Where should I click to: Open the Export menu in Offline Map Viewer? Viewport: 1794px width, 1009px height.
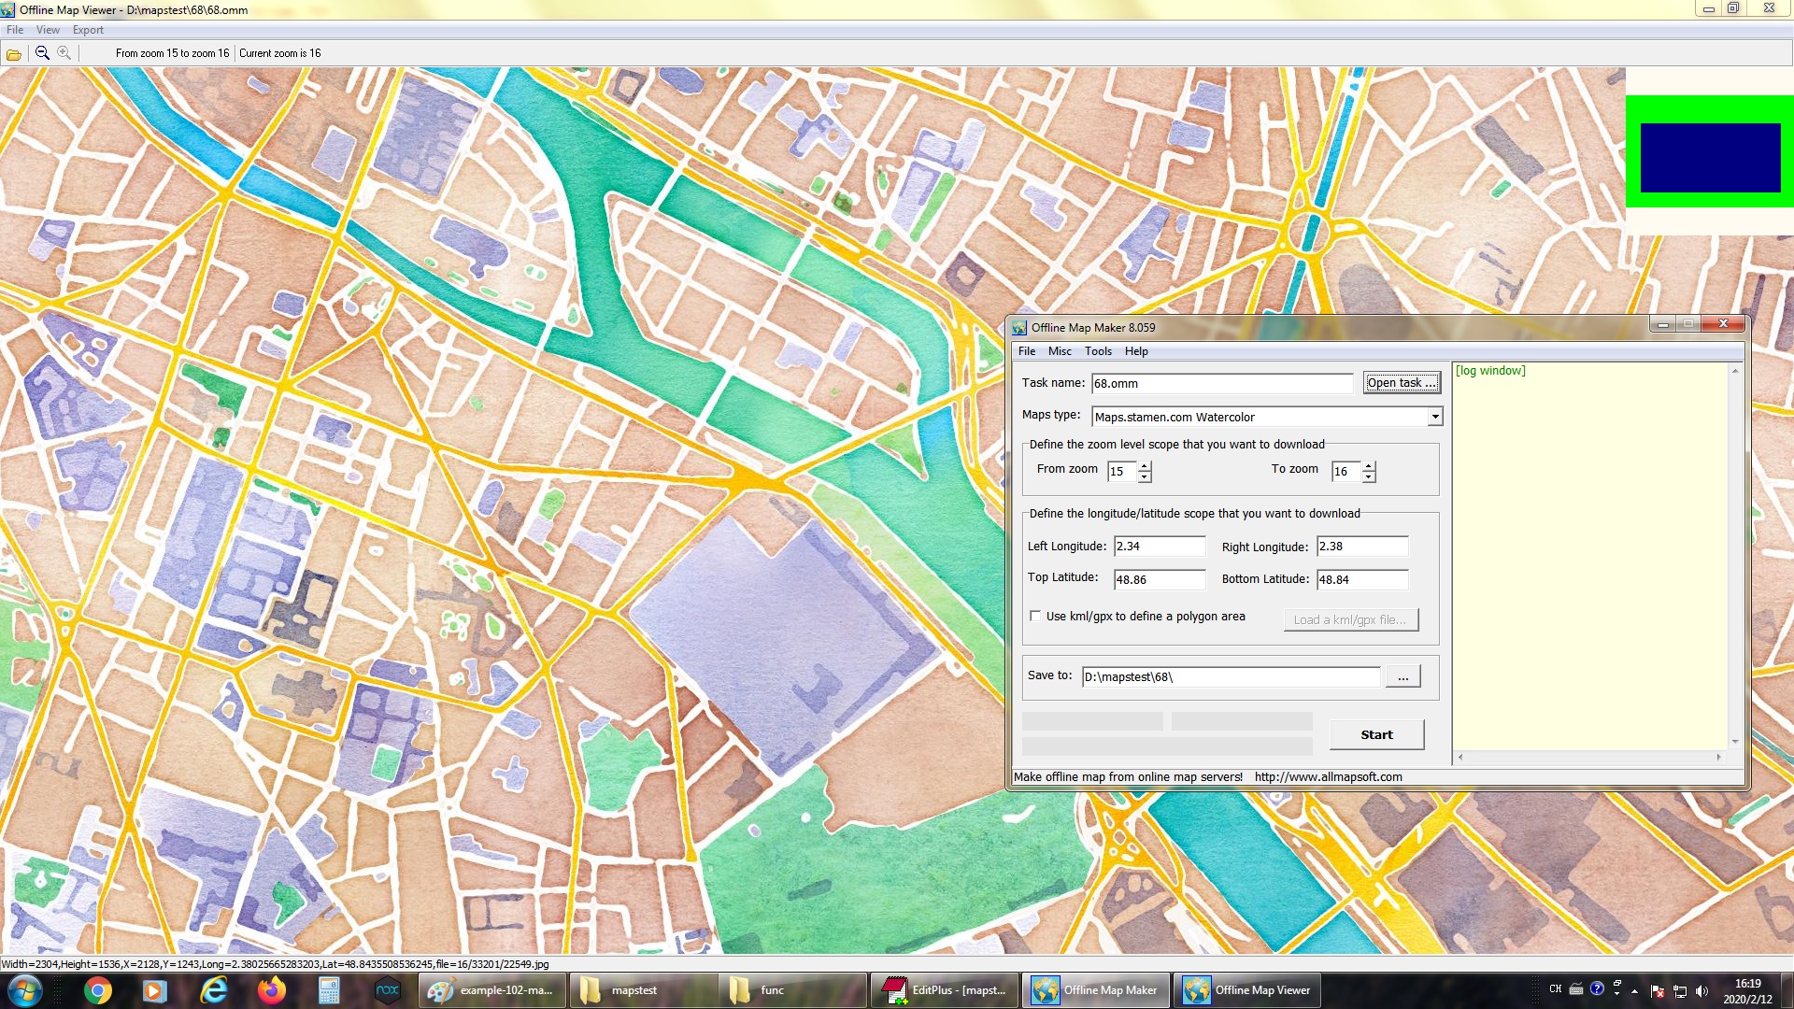88,30
